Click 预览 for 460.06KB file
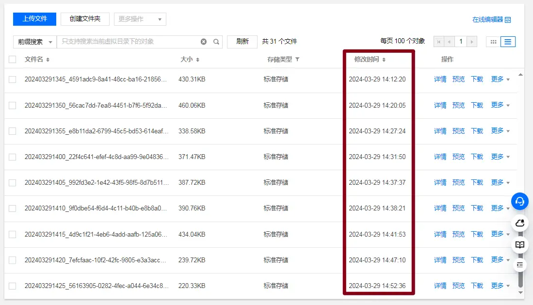Image resolution: width=533 pixels, height=305 pixels. (458, 105)
